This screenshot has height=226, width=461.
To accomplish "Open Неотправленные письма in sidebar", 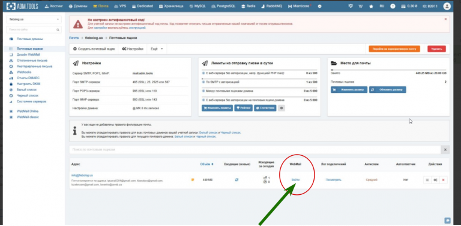I will coord(34,67).
